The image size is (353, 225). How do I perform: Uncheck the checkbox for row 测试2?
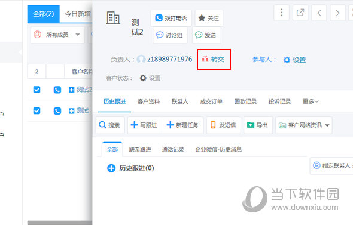click(x=36, y=90)
